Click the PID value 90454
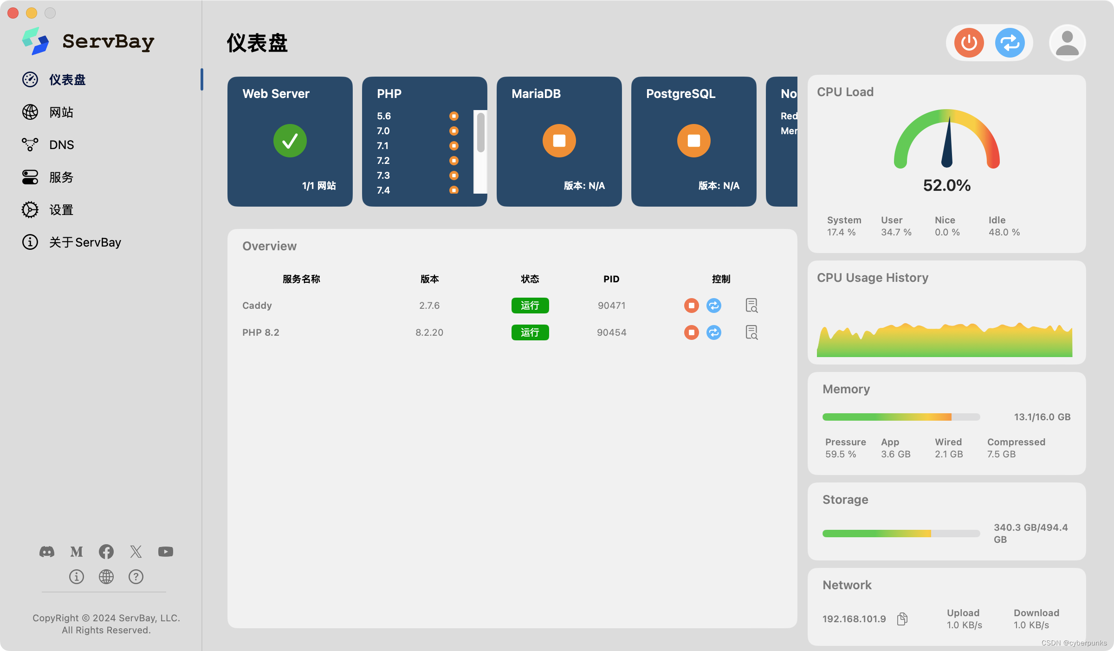 pos(612,332)
